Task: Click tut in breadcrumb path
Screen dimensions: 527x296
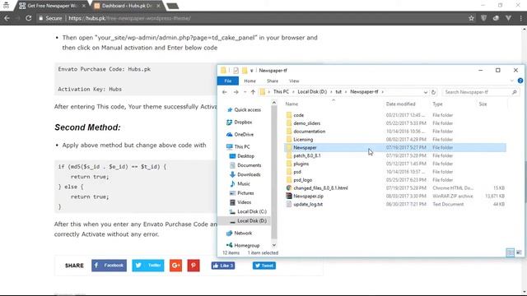Action: click(338, 91)
